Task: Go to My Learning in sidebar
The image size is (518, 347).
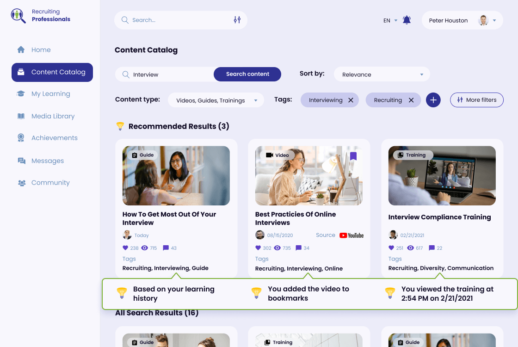Action: pyautogui.click(x=50, y=94)
